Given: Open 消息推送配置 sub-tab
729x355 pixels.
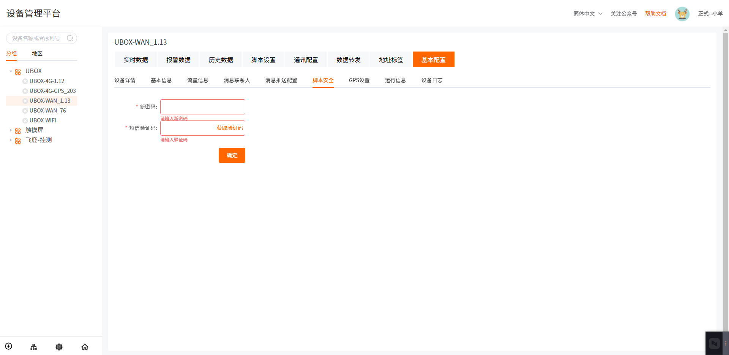Looking at the screenshot, I should coord(281,80).
